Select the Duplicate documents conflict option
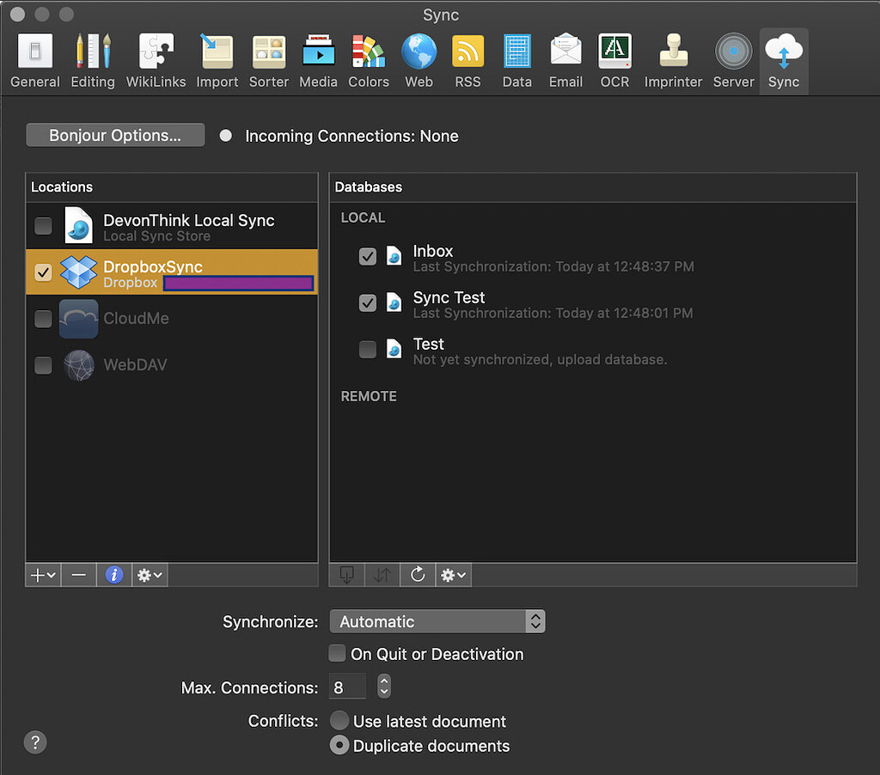This screenshot has width=880, height=775. coord(339,745)
